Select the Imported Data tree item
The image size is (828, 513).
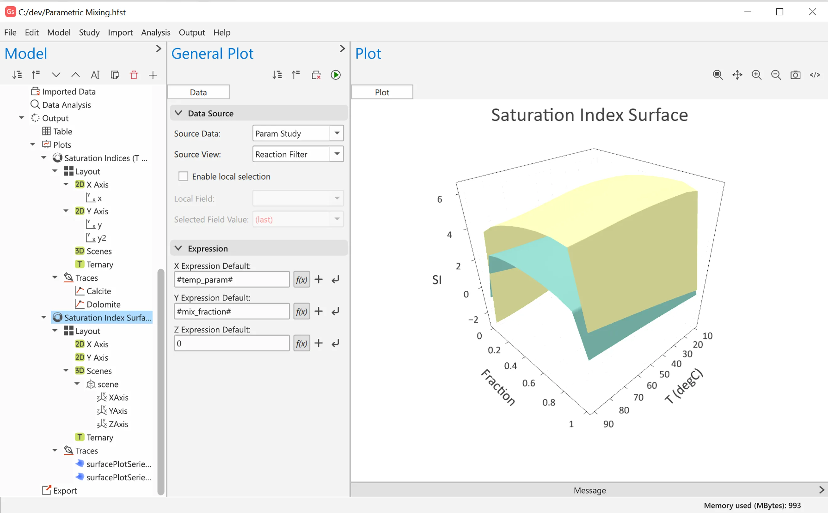pyautogui.click(x=63, y=91)
